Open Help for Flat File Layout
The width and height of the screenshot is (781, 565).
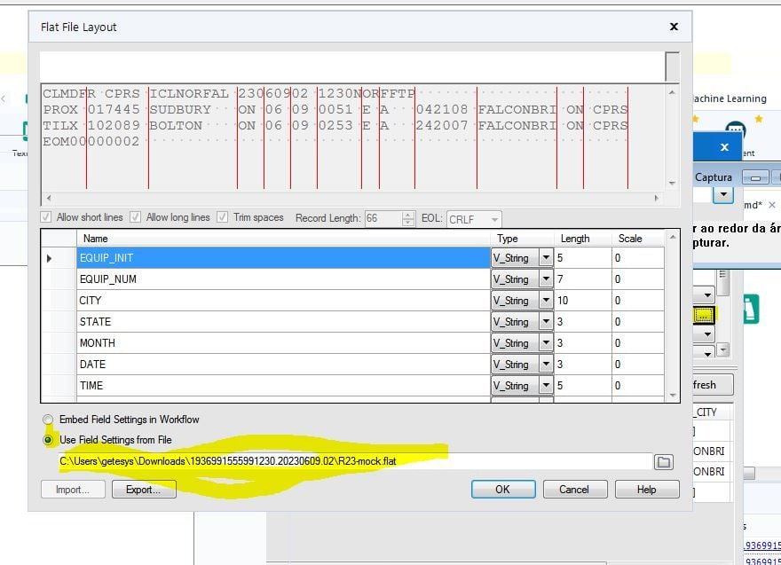click(647, 490)
